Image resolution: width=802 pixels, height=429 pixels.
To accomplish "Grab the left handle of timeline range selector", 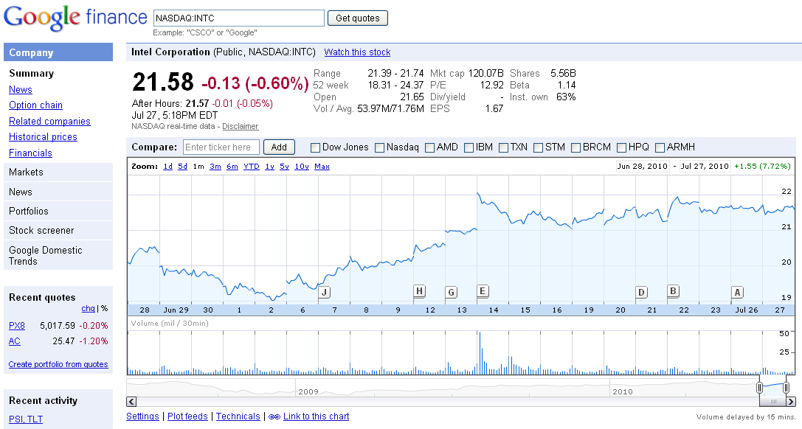I will click(759, 388).
